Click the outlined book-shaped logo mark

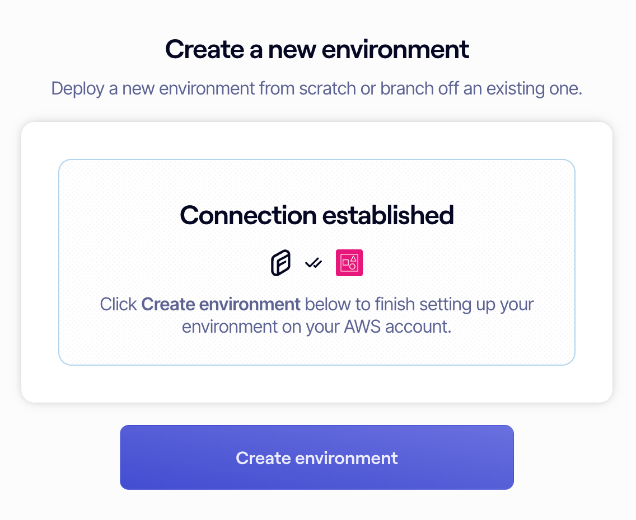click(281, 262)
